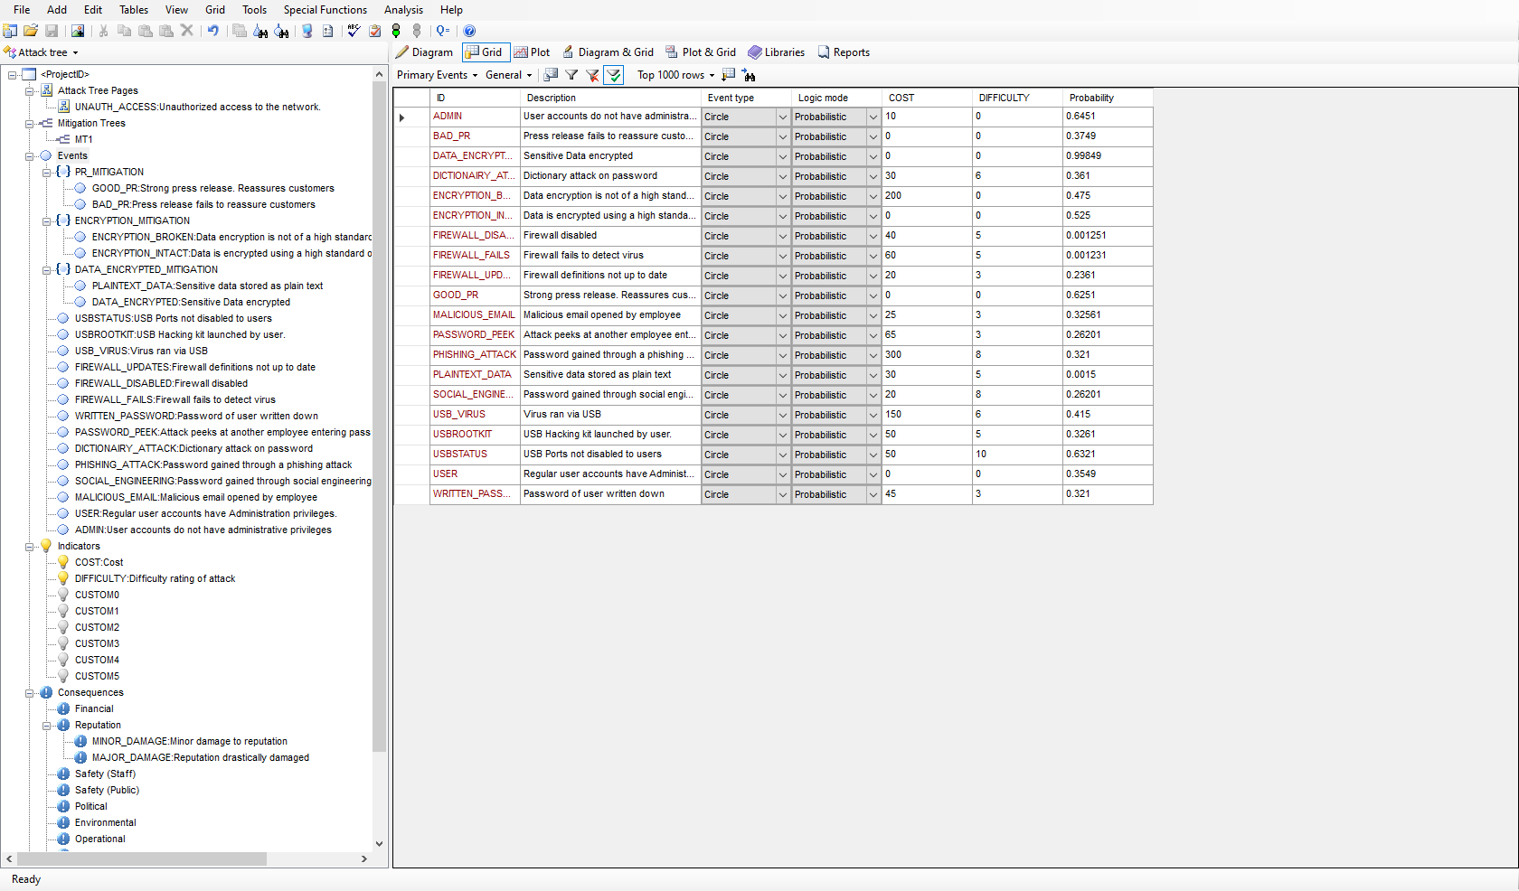Open the Primary Events dropdown
This screenshot has width=1519, height=891.
[437, 75]
